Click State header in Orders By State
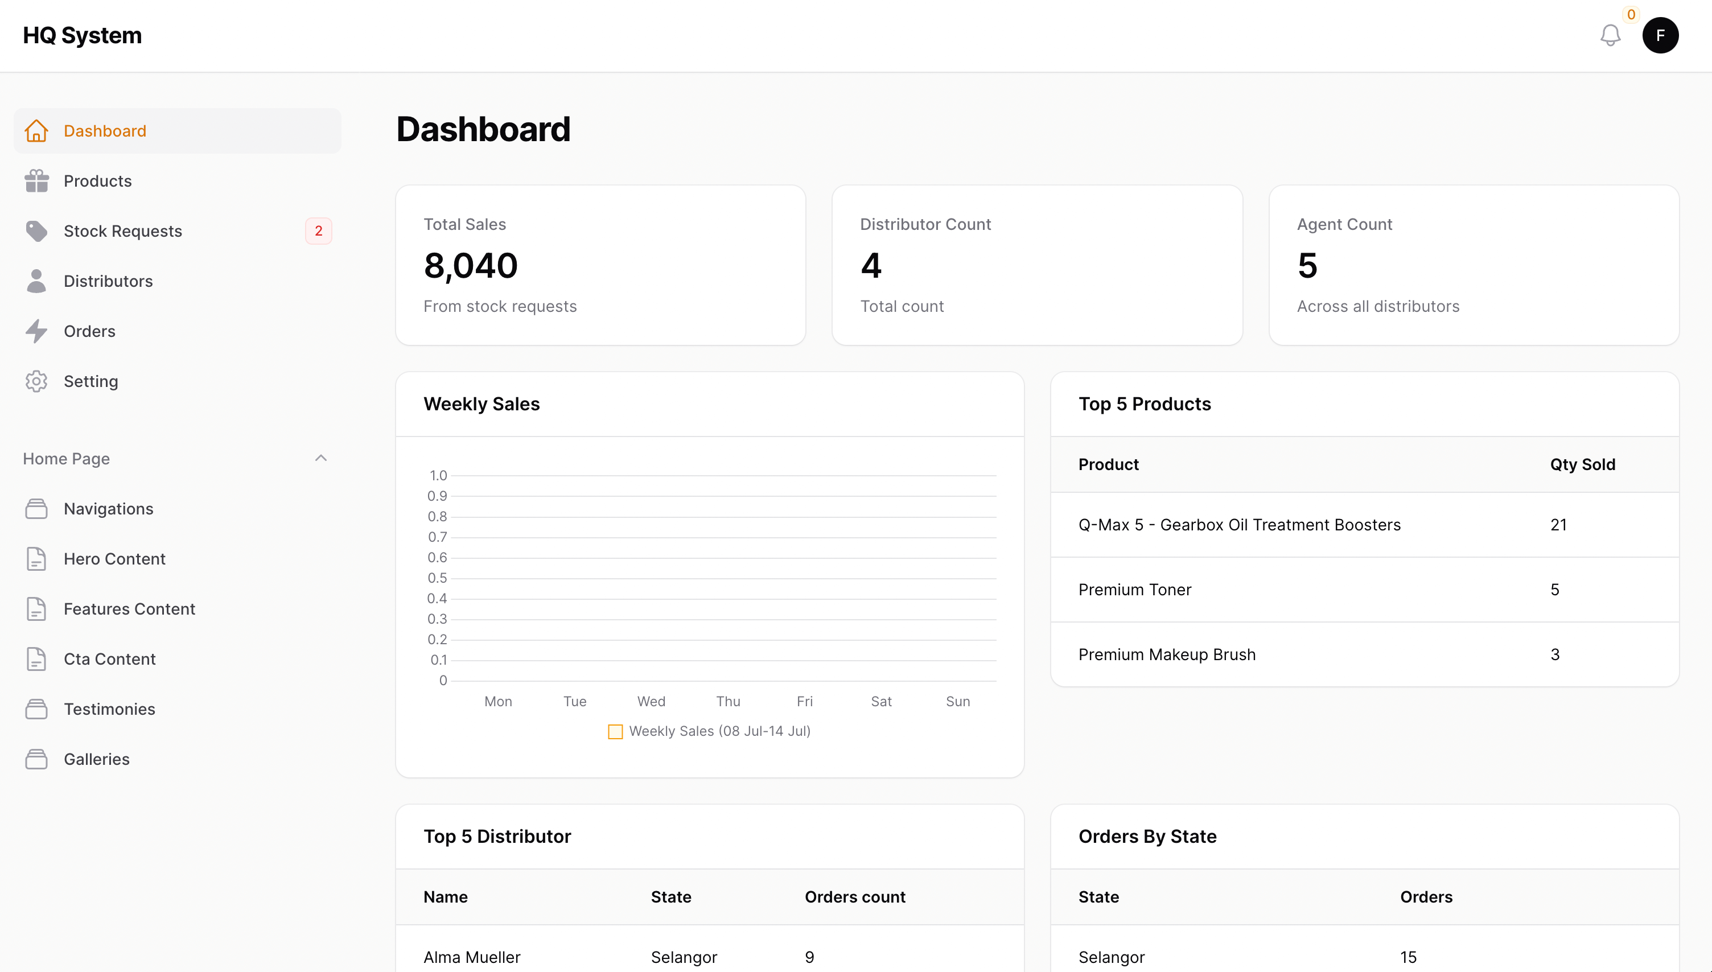The image size is (1712, 972). (1098, 897)
